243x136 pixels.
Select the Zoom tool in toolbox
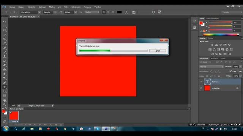click(x=5, y=105)
